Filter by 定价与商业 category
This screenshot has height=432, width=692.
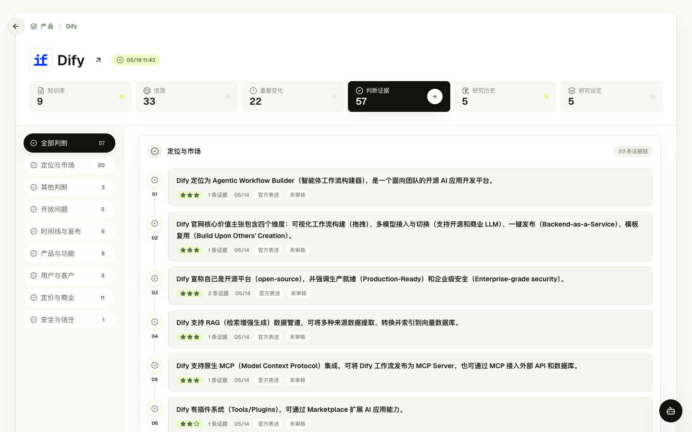[x=69, y=298]
